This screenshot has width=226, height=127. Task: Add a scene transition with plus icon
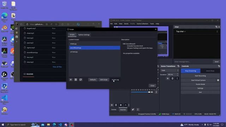[x=168, y=78]
